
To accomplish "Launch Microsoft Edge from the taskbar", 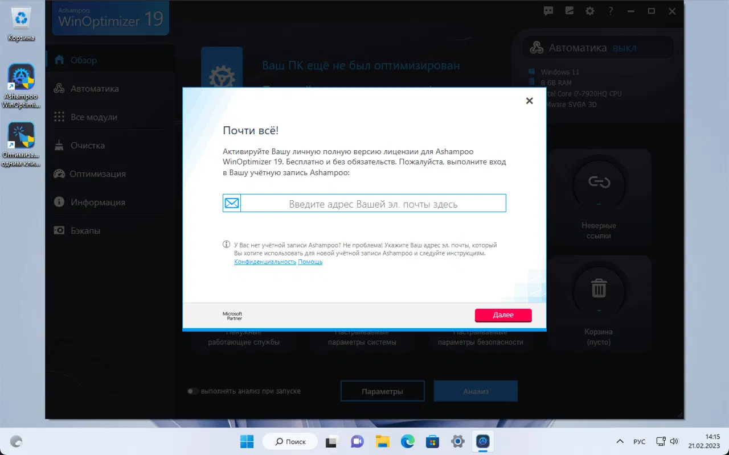I will pos(407,441).
